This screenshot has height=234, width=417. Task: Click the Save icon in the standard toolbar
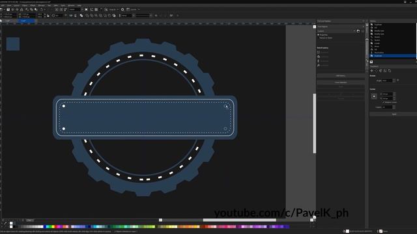pos(8,10)
